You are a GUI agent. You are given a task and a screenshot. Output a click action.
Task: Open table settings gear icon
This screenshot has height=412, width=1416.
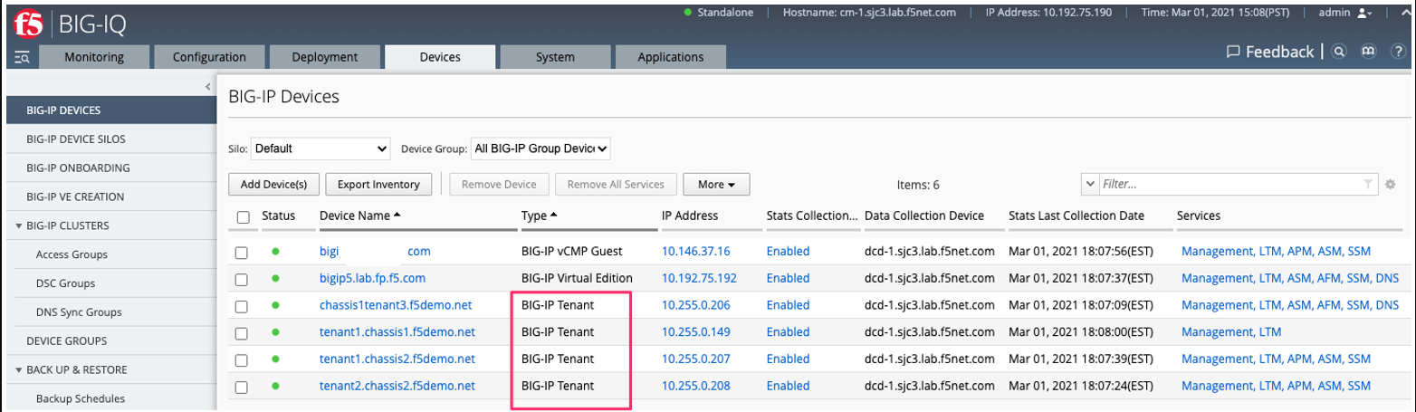(1391, 185)
